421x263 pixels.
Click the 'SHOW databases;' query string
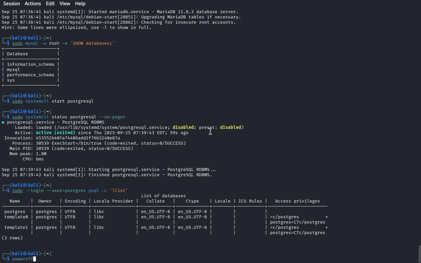(x=92, y=43)
